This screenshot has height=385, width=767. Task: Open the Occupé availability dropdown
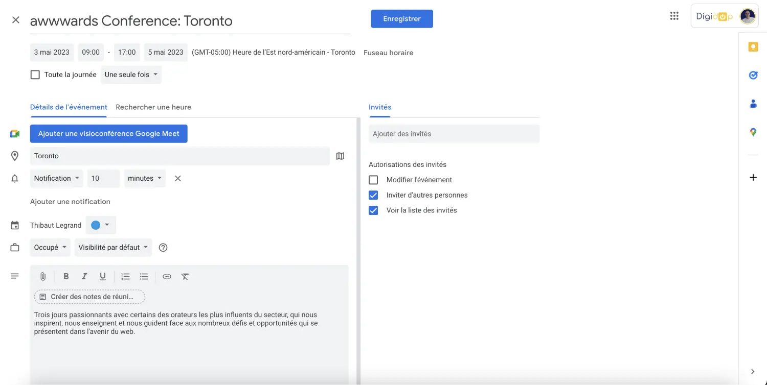[50, 248]
